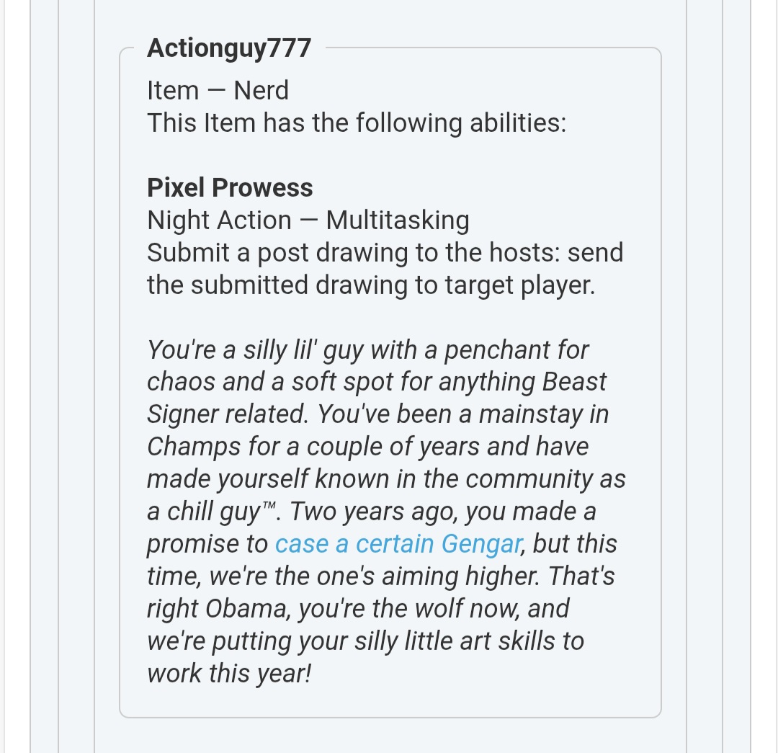Open the "case a certain Gengar" link
Screen dimensions: 778x753
pos(398,544)
